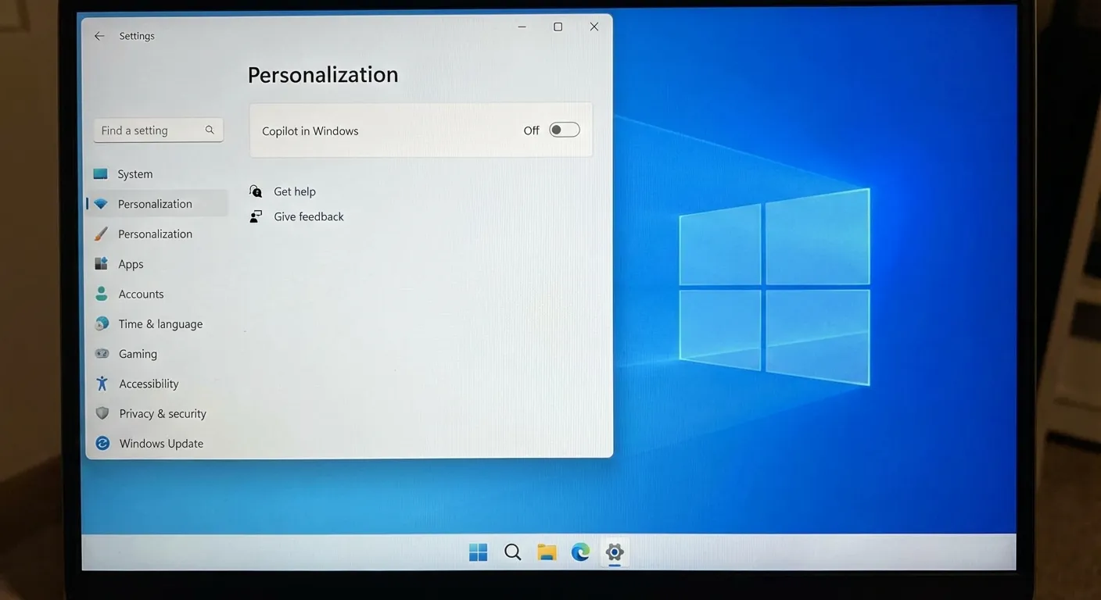This screenshot has width=1101, height=600.
Task: Select the Windows Update icon
Action: (x=102, y=443)
